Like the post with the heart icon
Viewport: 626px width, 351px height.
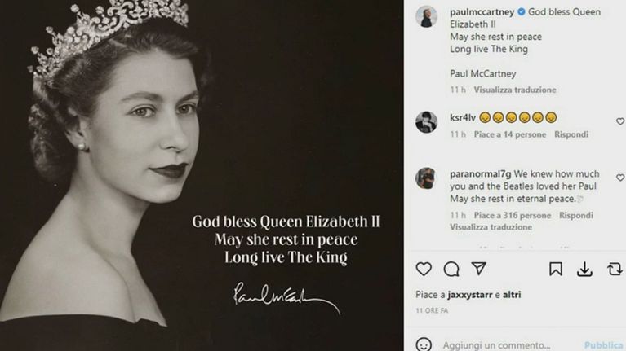[x=424, y=269]
